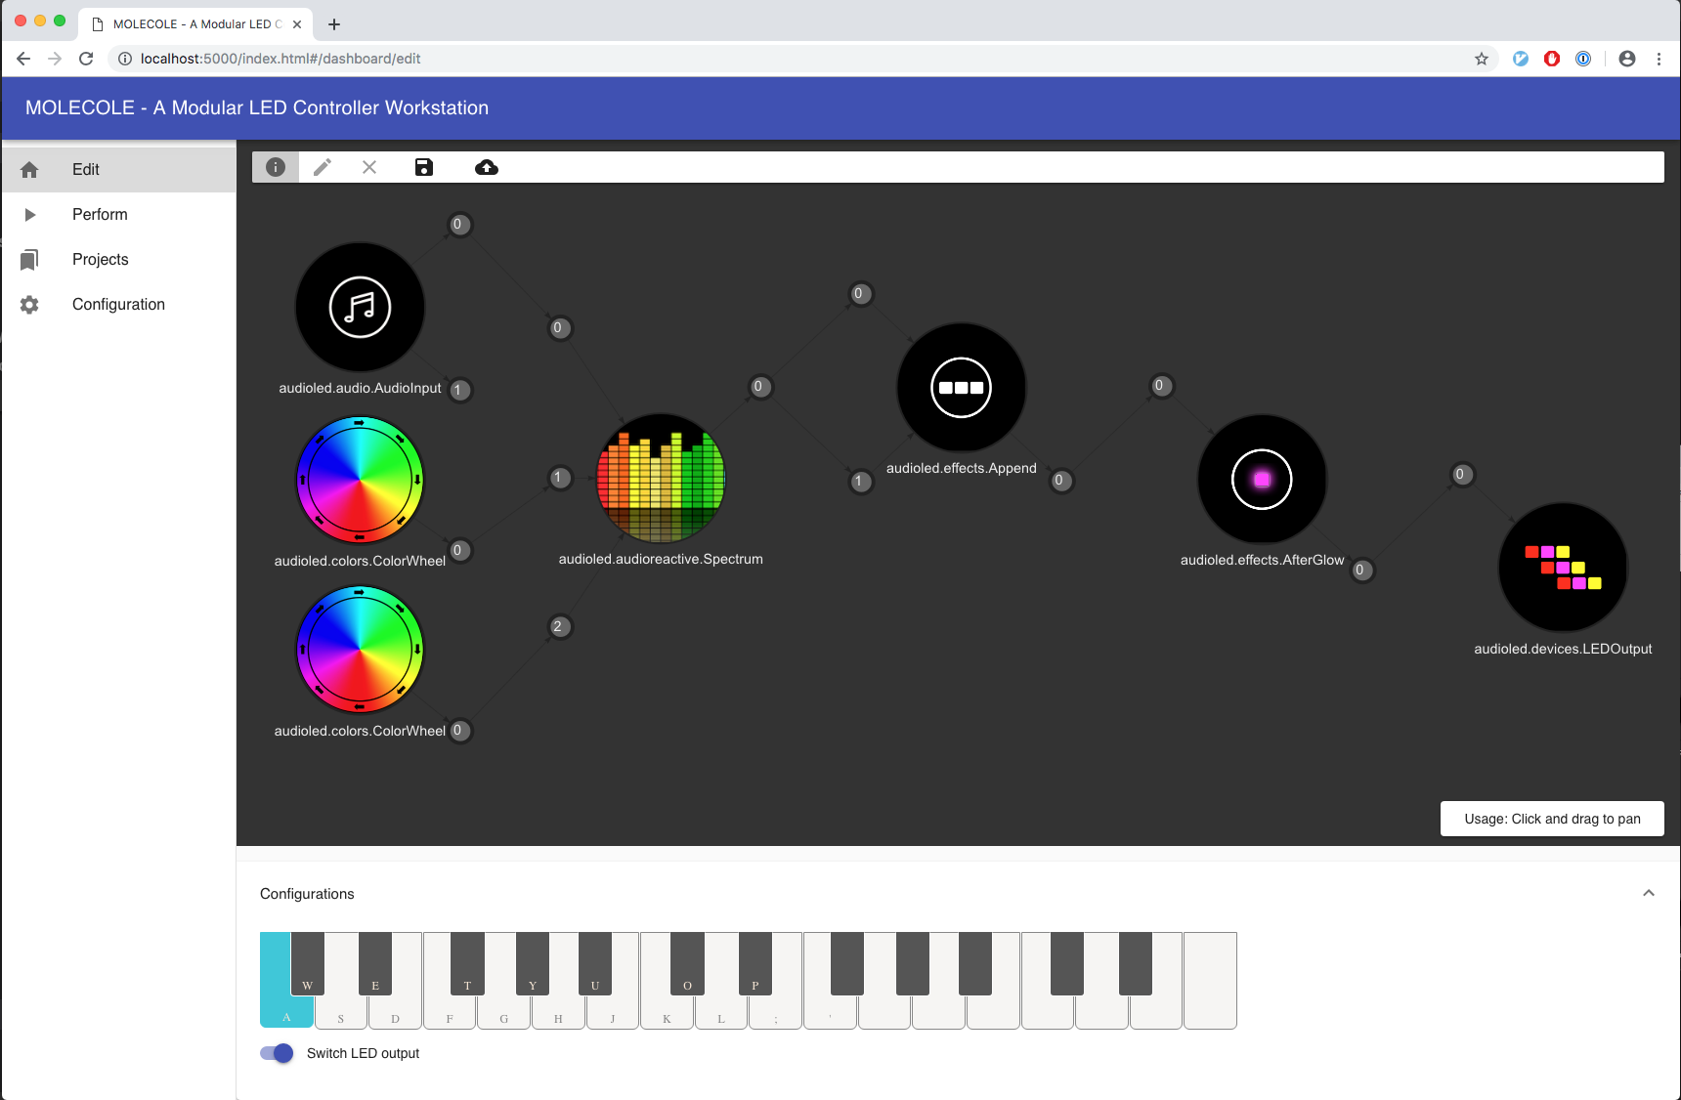The width and height of the screenshot is (1681, 1100).
Task: Click the bookmark icon beside Projects
Action: [29, 260]
